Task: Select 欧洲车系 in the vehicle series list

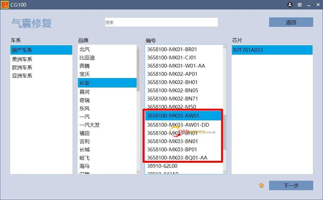Action: point(22,67)
